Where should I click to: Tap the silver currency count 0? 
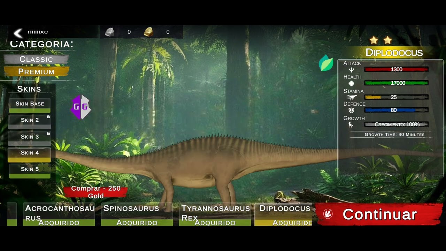pyautogui.click(x=129, y=32)
